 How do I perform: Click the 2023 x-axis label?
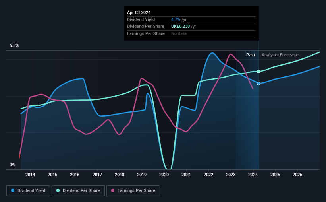pyautogui.click(x=231, y=175)
